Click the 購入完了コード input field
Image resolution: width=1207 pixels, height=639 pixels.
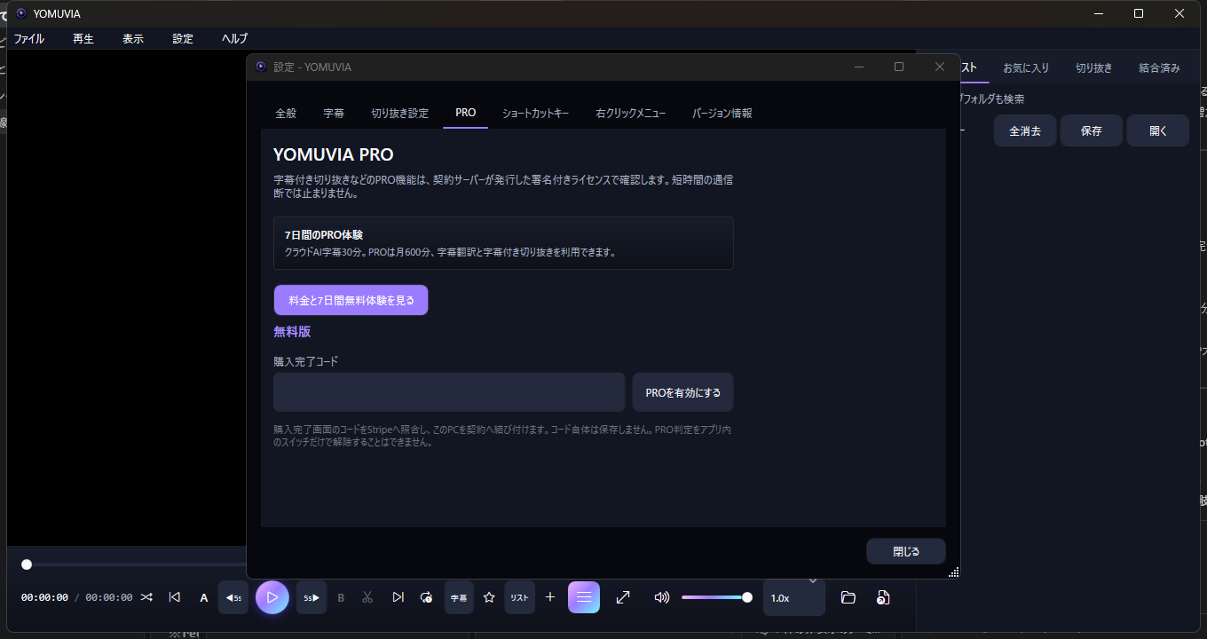(449, 391)
